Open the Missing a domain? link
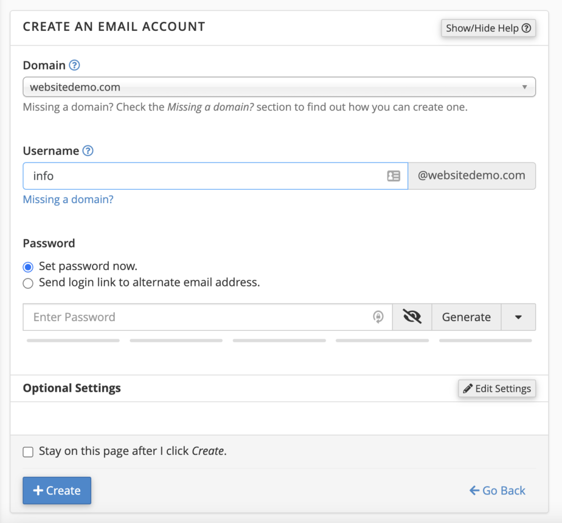 (x=68, y=200)
